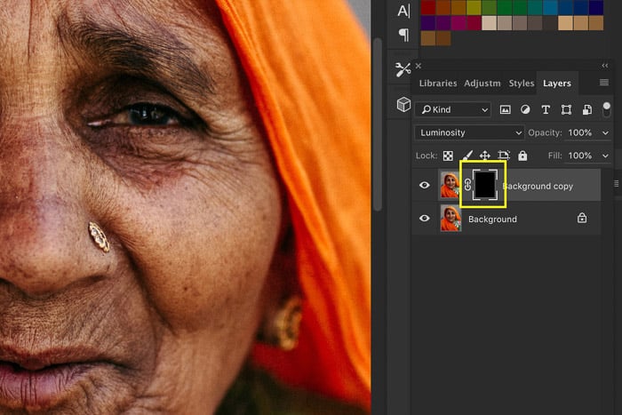Click lock transparent pixels icon
Screen dimensions: 622x415
click(x=448, y=156)
